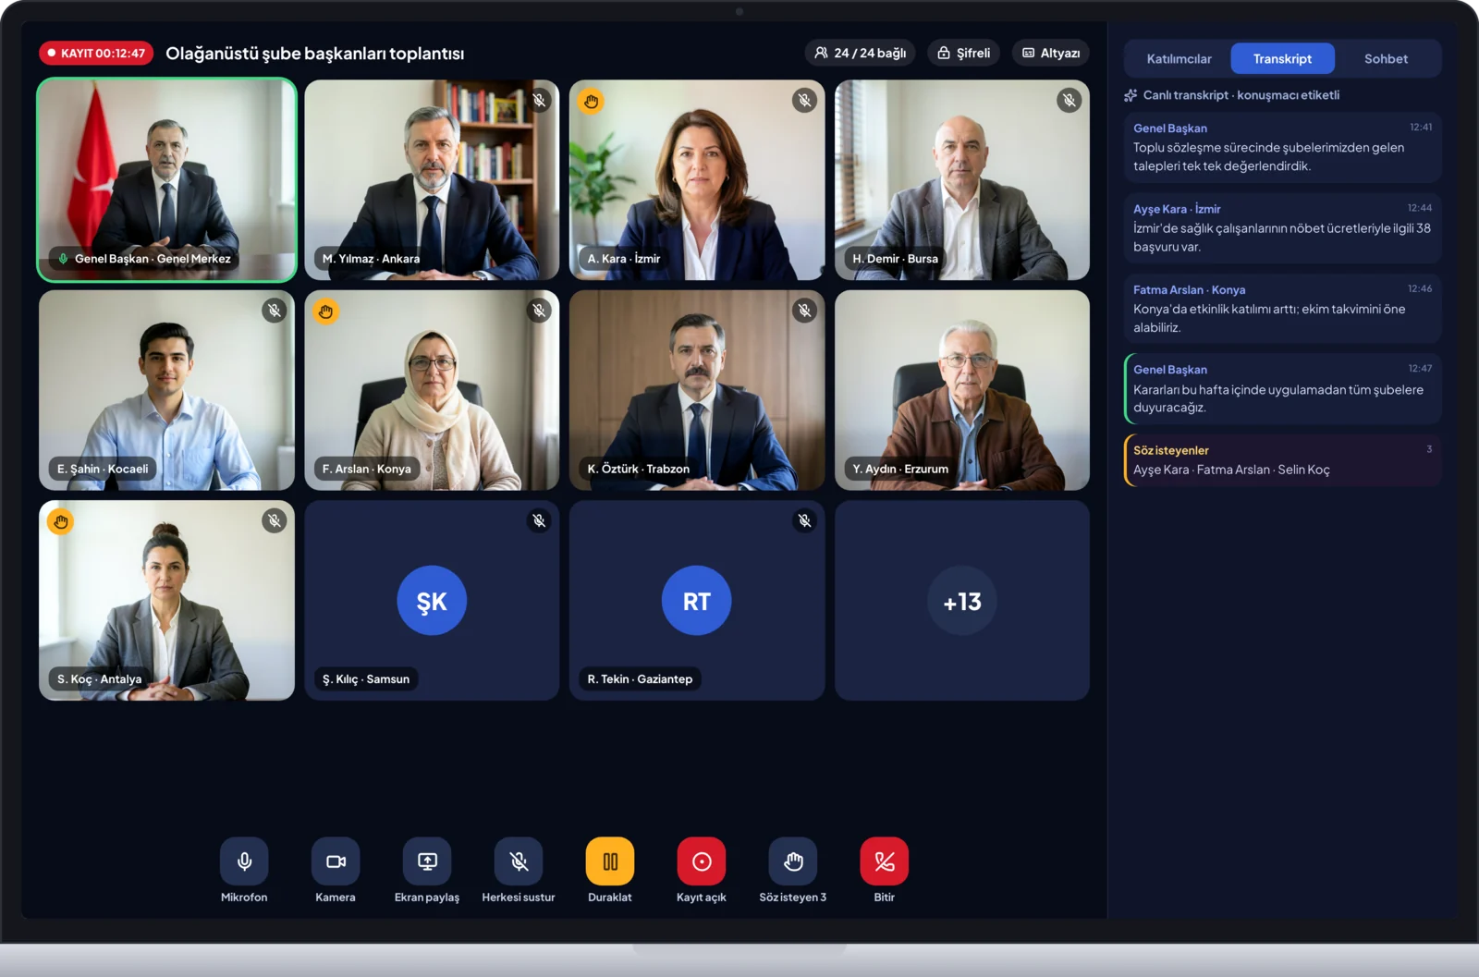Open the 24 / 24 bağlı participant count
The width and height of the screenshot is (1479, 977).
click(x=860, y=53)
